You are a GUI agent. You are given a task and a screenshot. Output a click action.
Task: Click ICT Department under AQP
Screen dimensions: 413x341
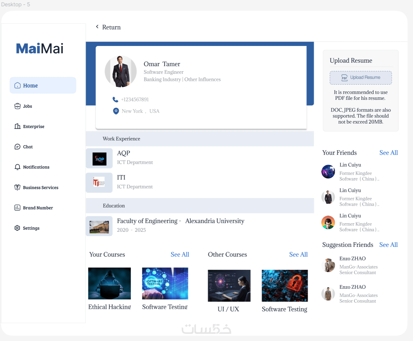(135, 162)
